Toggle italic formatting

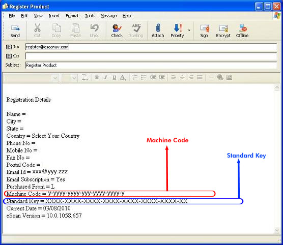point(105,78)
